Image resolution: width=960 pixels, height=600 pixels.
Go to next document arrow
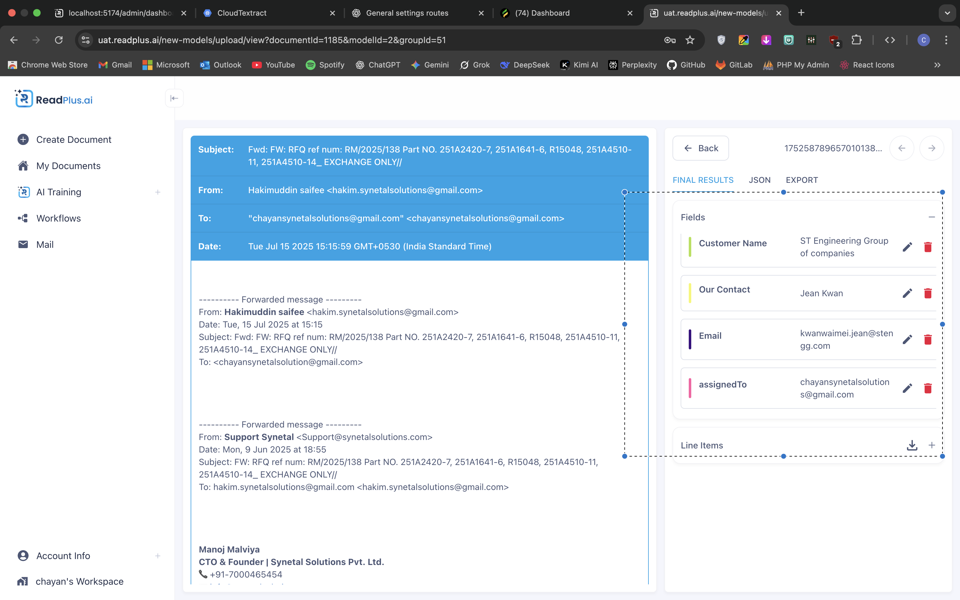(932, 148)
